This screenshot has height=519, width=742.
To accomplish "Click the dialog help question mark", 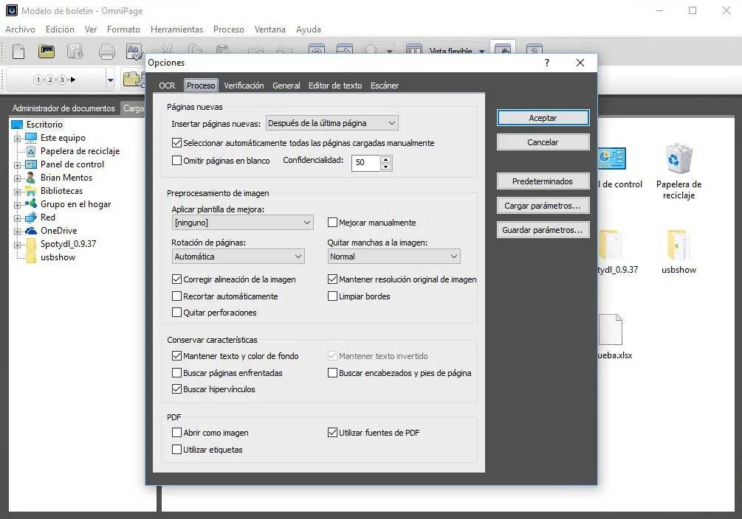I will click(x=547, y=63).
